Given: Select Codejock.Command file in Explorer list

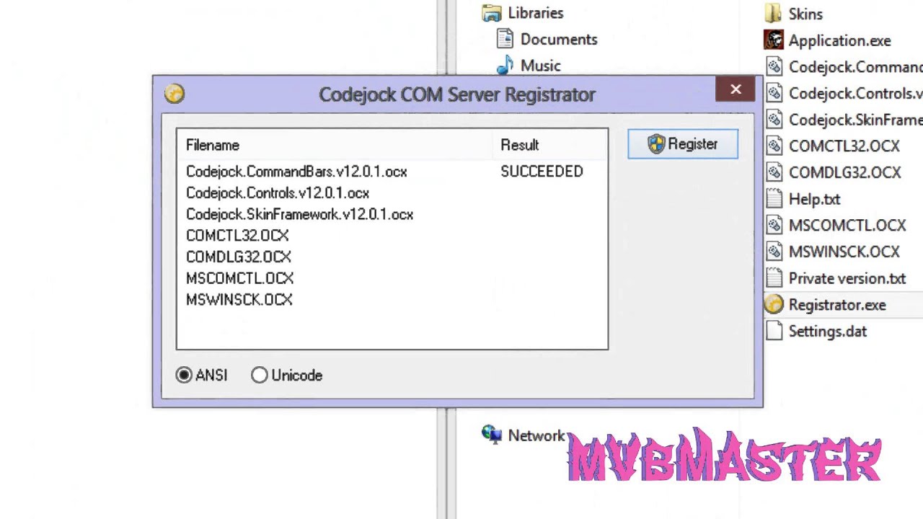Looking at the screenshot, I should [x=855, y=67].
